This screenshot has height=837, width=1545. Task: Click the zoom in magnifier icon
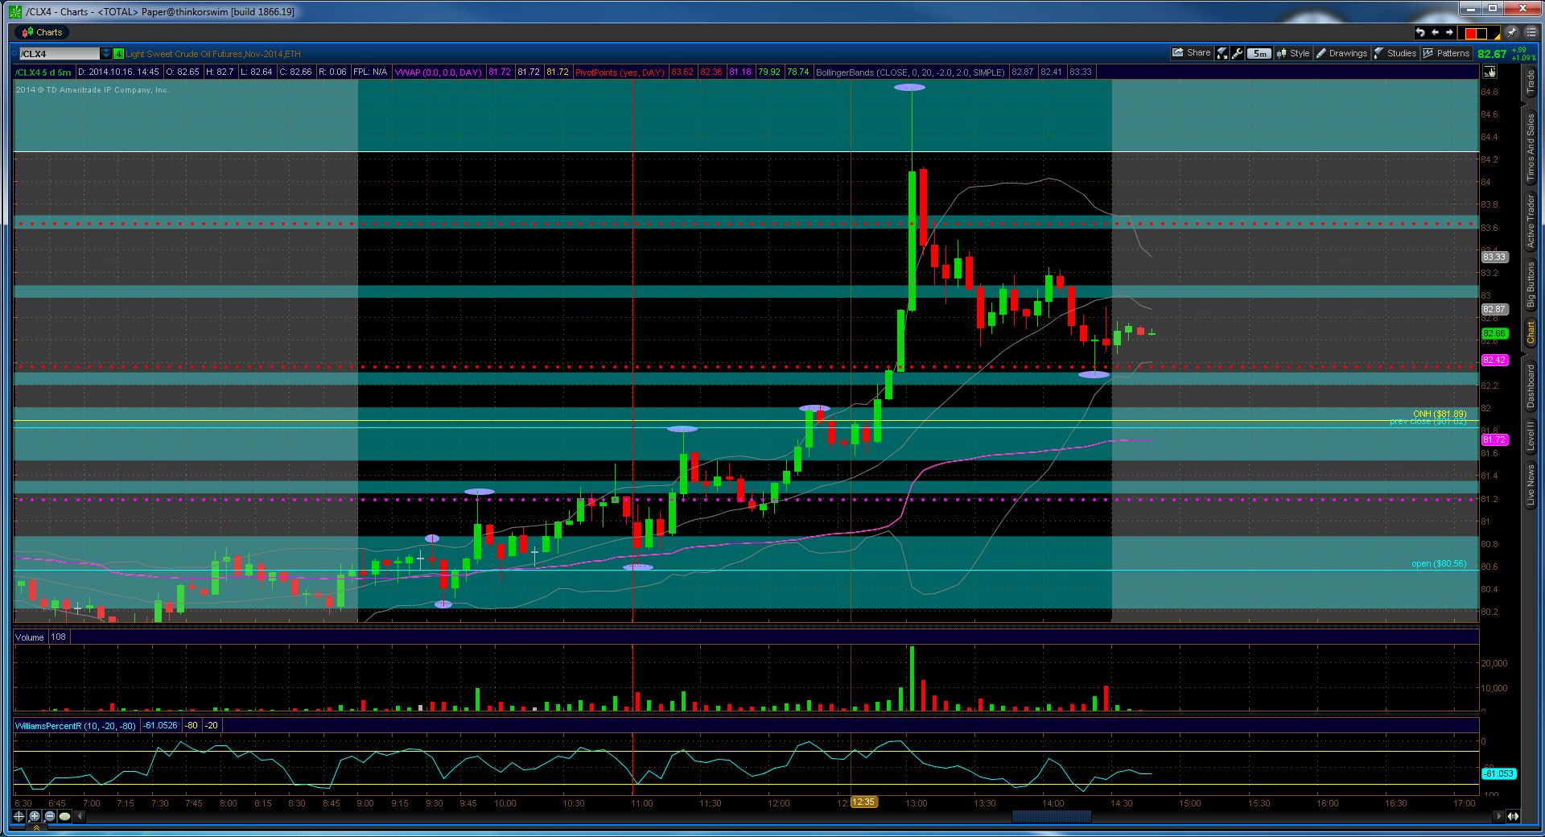point(35,816)
